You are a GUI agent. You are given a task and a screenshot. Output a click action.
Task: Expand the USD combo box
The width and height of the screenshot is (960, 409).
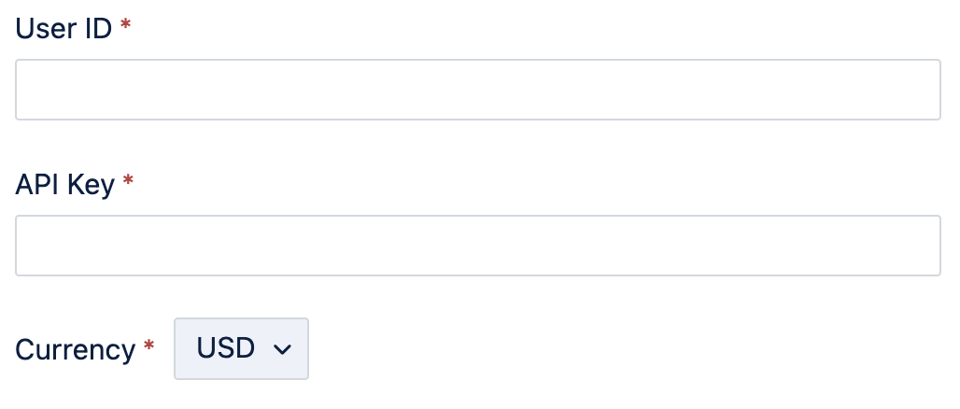(241, 349)
